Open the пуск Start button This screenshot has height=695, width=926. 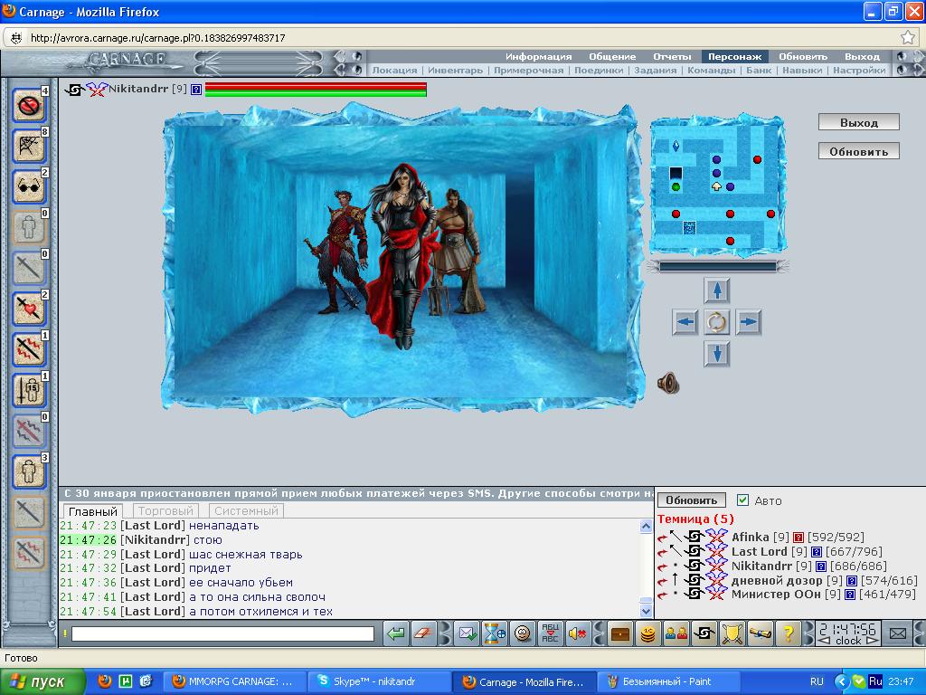pos(43,681)
